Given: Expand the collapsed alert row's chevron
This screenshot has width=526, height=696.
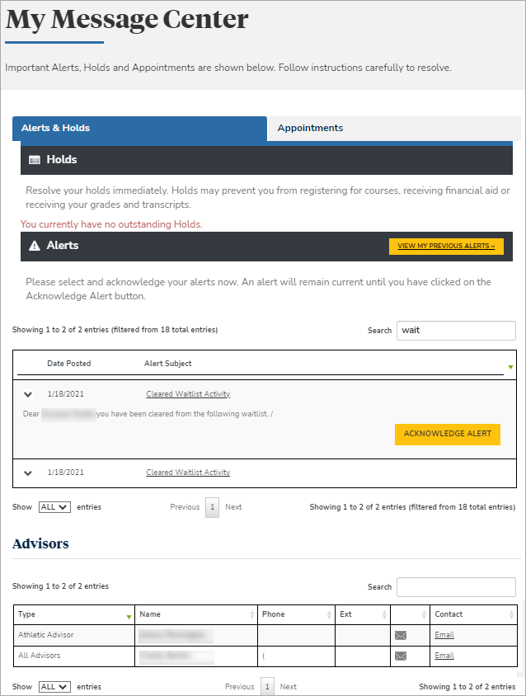Looking at the screenshot, I should 28,473.
